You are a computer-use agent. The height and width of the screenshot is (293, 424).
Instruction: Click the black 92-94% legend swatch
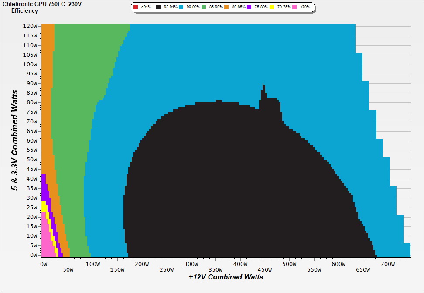pos(158,7)
